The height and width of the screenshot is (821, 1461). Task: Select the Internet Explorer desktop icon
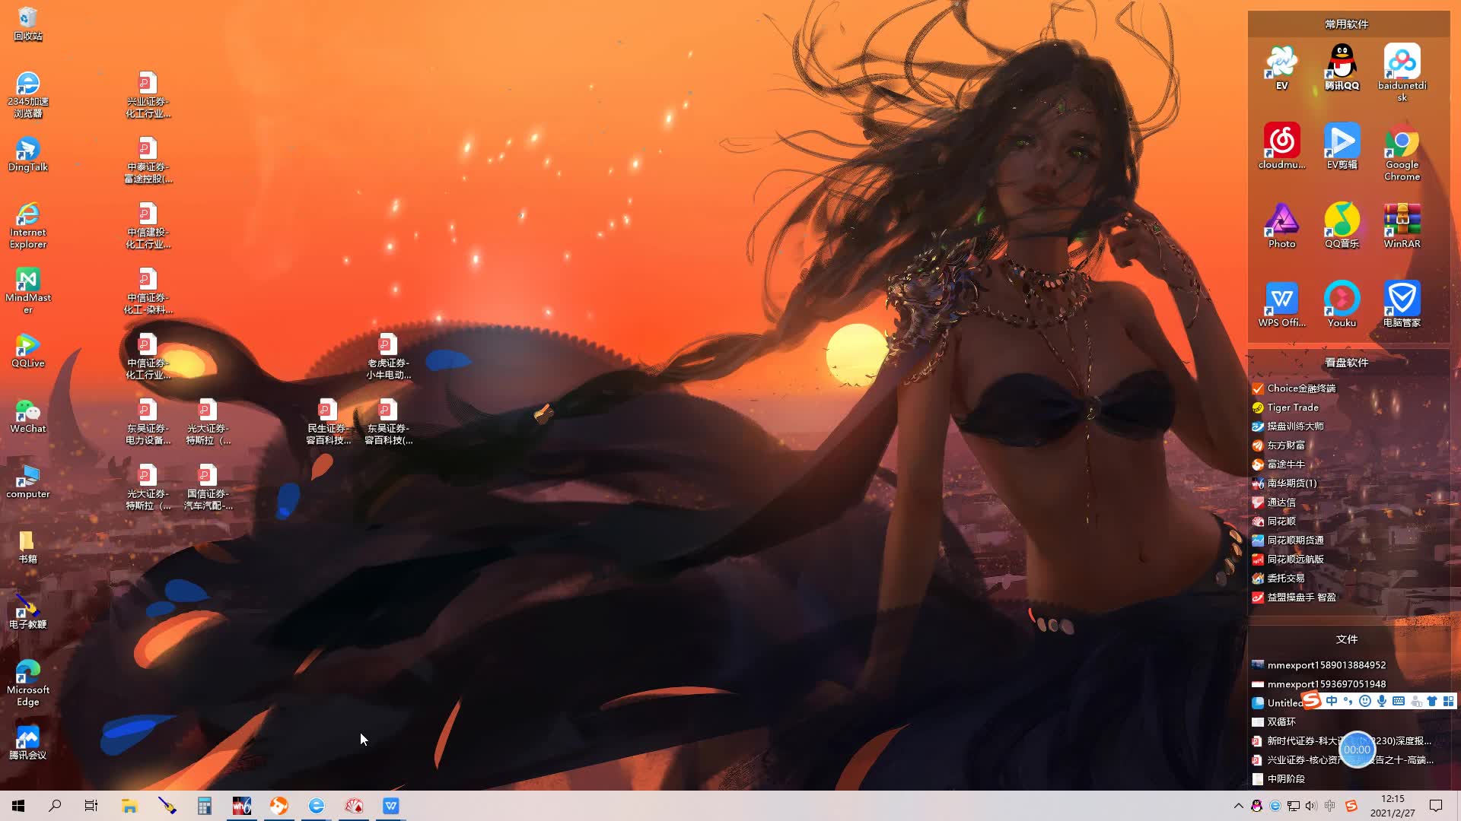click(x=27, y=225)
